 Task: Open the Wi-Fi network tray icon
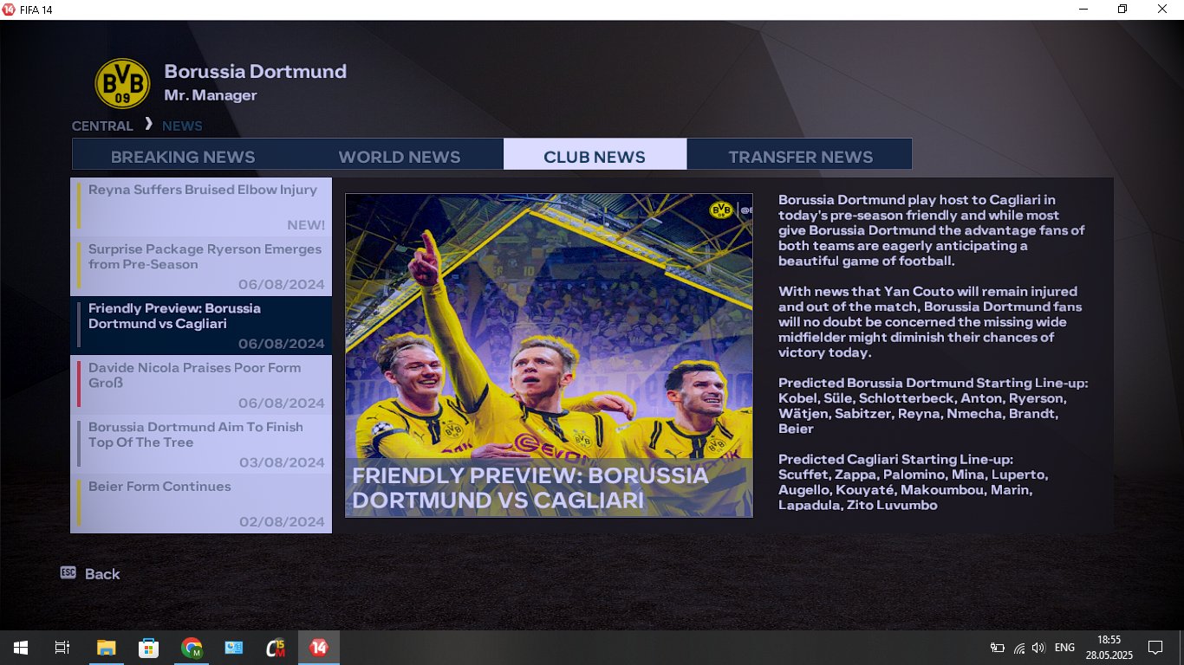[x=1019, y=648]
